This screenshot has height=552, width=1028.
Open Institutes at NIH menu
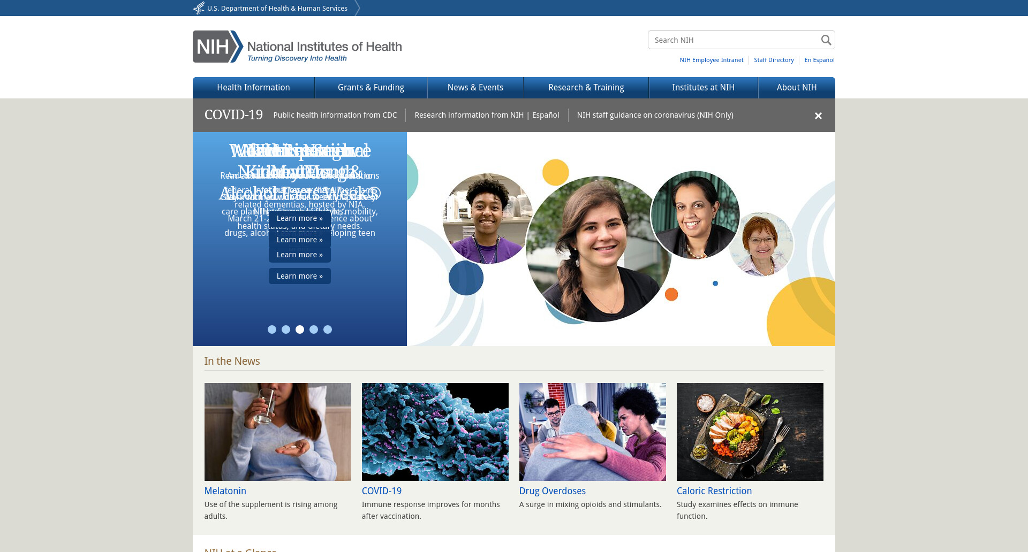pos(703,88)
